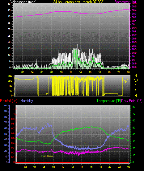Click the '180' wind direction axis value
Viewport: 144px width, 171px height.
click(x=11, y=86)
